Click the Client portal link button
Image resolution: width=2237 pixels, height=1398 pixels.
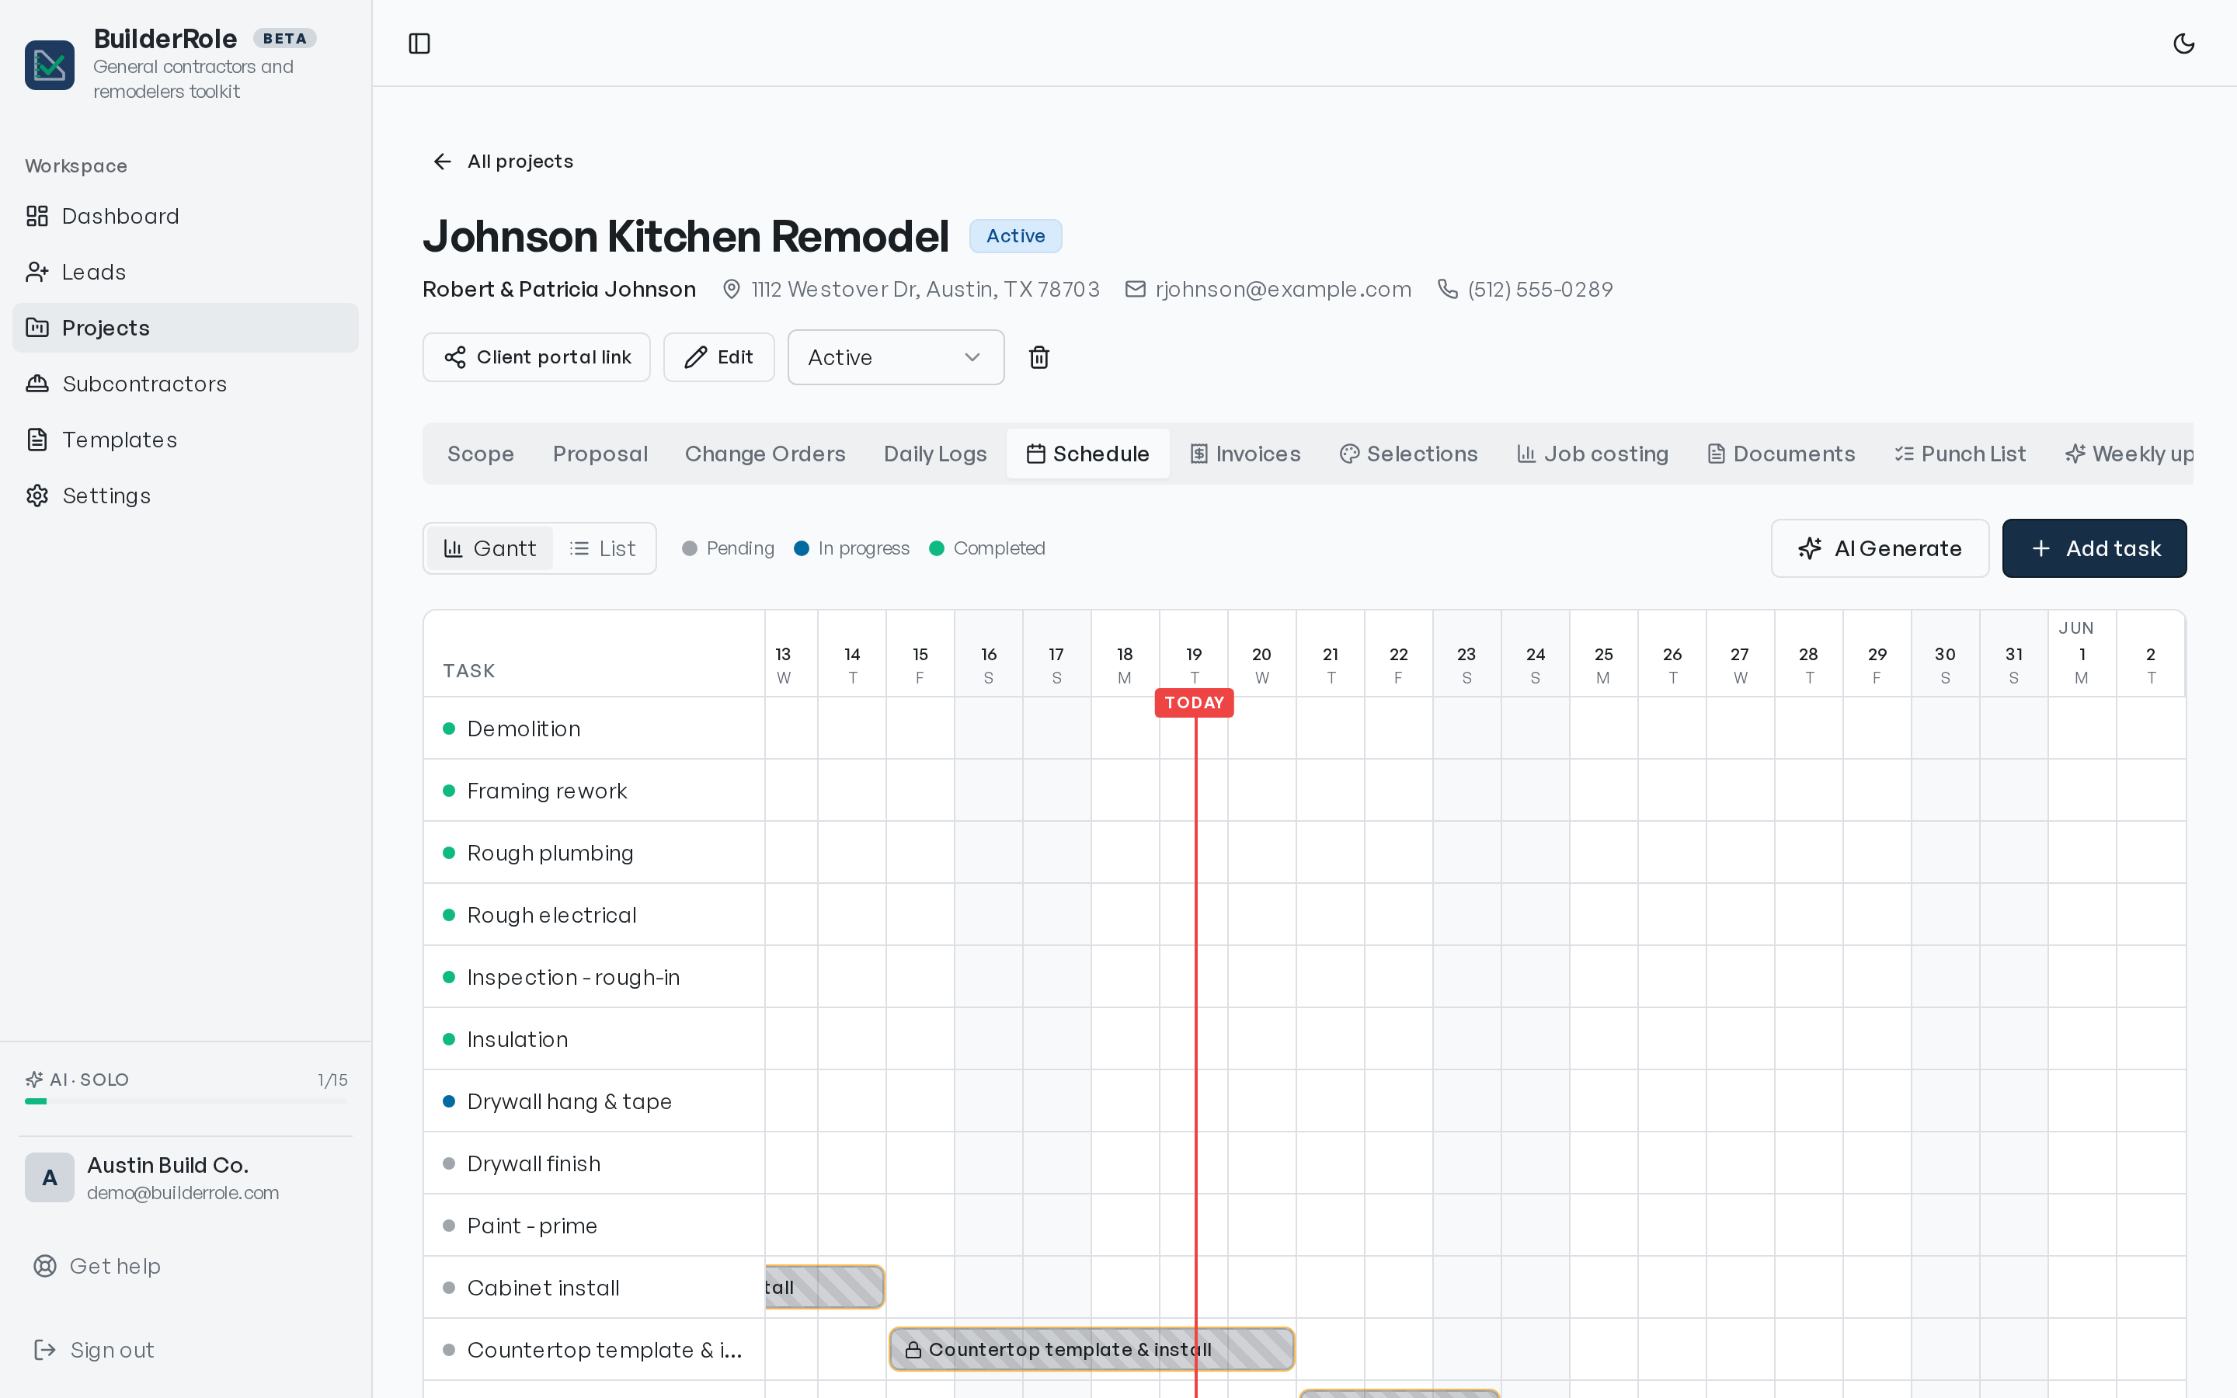536,358
